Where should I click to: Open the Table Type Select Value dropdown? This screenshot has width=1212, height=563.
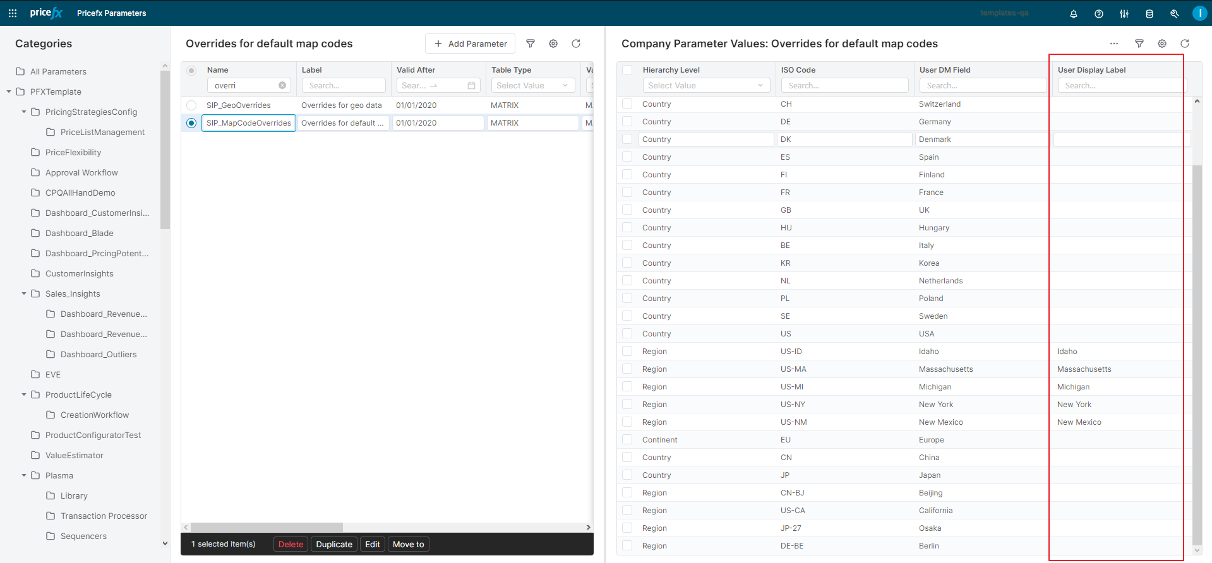pos(532,85)
